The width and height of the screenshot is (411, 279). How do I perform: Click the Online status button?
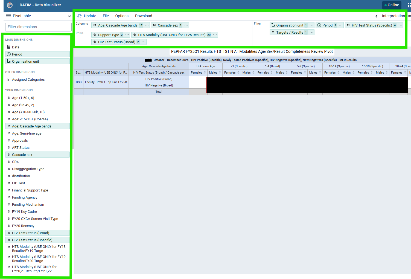[x=392, y=5]
